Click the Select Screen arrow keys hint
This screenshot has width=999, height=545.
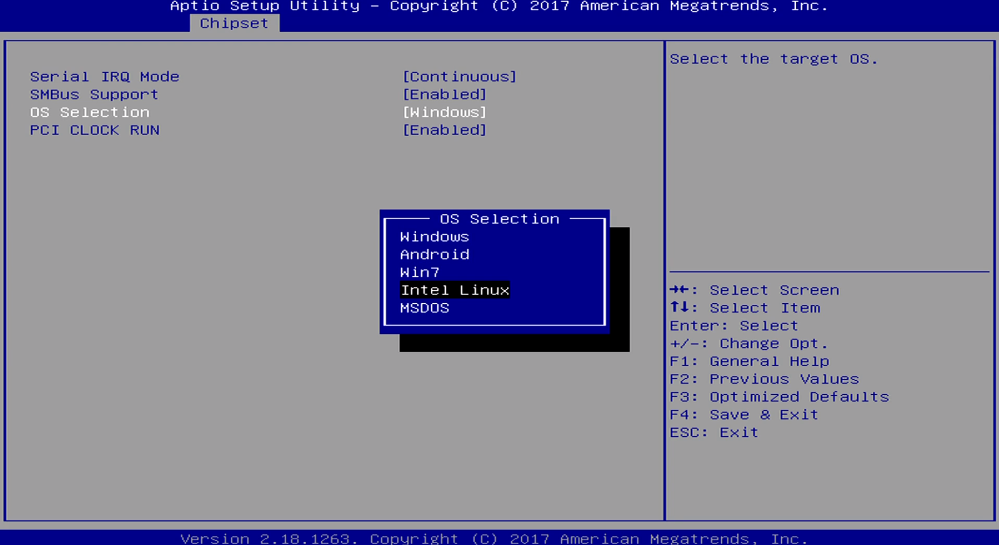(754, 290)
